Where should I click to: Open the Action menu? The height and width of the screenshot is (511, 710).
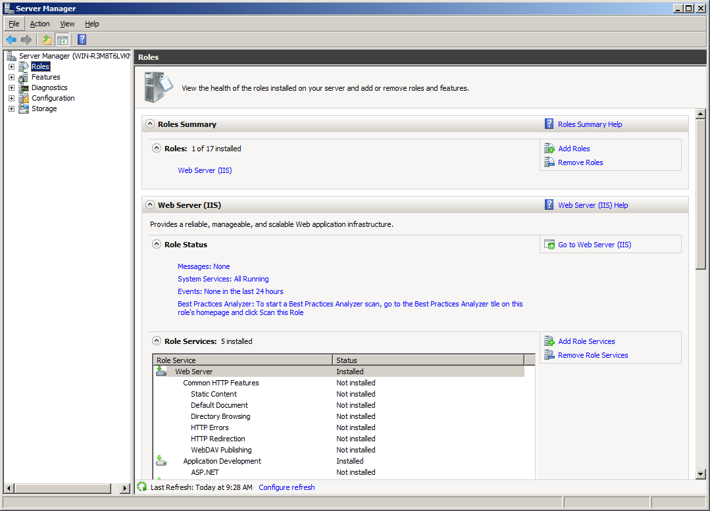39,24
